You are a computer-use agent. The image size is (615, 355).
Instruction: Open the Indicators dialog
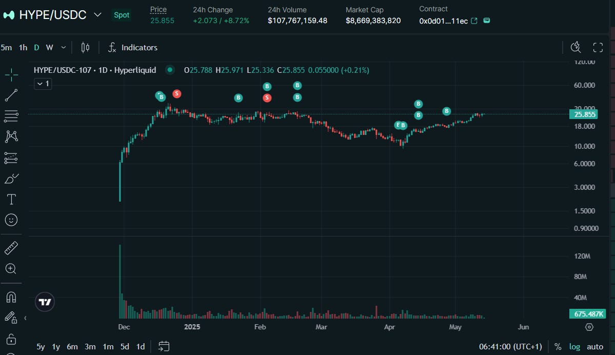point(133,48)
